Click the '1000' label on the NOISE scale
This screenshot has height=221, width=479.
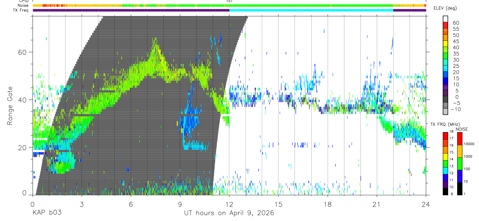[x=468, y=156]
